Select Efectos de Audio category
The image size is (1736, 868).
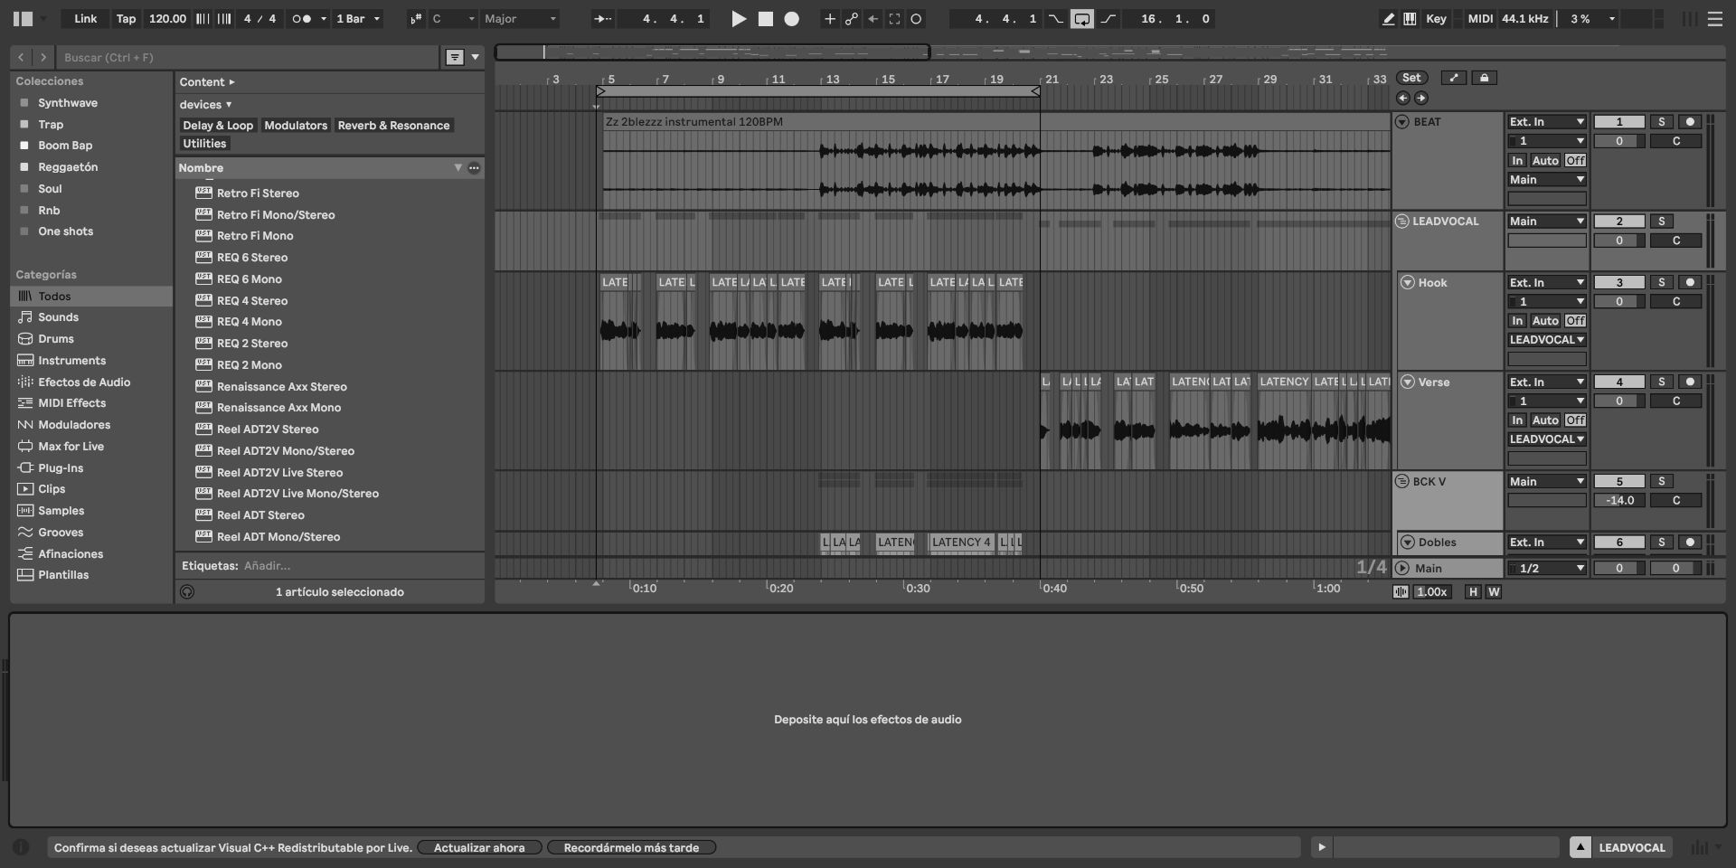(84, 382)
